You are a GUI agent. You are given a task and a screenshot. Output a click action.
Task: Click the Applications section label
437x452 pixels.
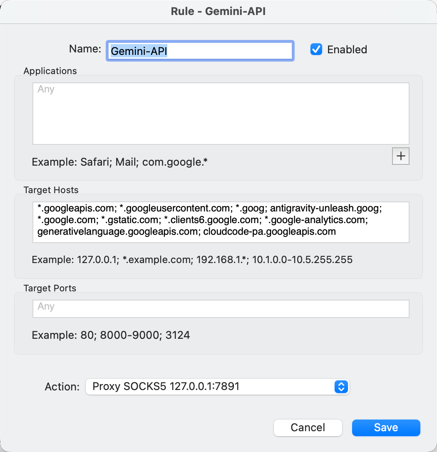(50, 71)
